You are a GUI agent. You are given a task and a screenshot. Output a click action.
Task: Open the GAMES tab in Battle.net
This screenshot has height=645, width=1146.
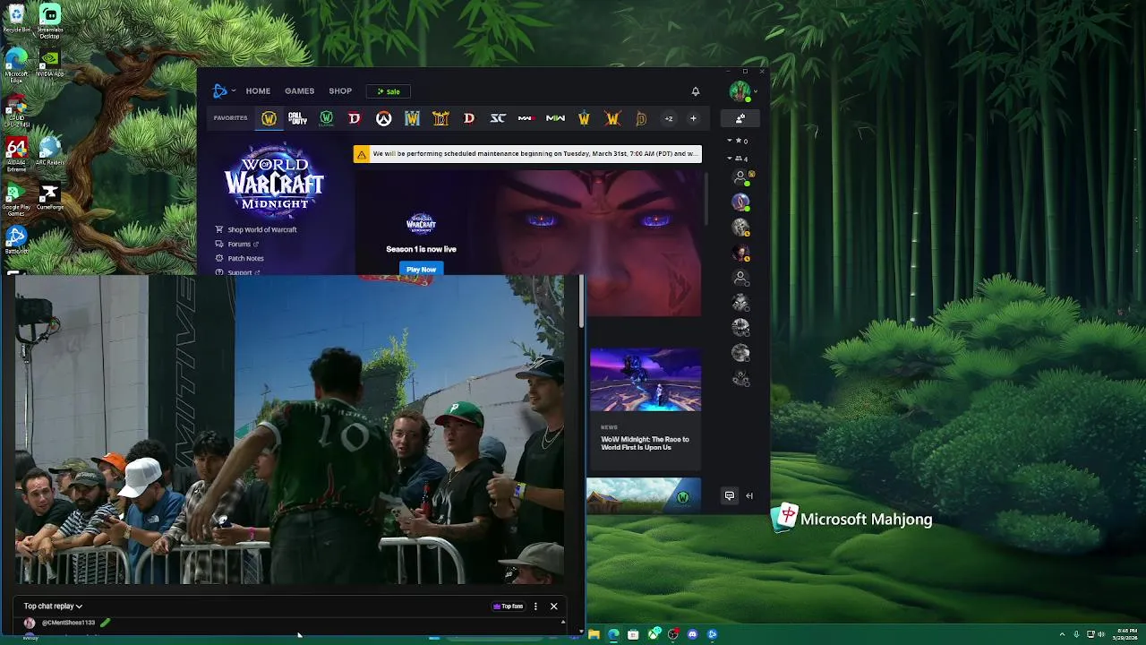pyautogui.click(x=299, y=90)
